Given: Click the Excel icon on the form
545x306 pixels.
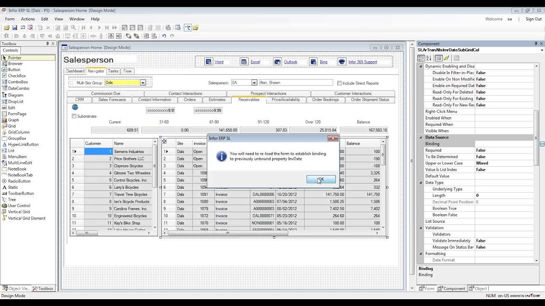Looking at the screenshot, I should tap(244, 62).
